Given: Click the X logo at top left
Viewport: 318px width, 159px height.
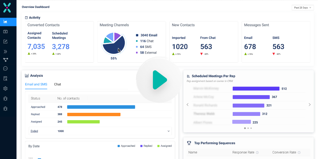Looking at the screenshot, I should [x=7, y=8].
